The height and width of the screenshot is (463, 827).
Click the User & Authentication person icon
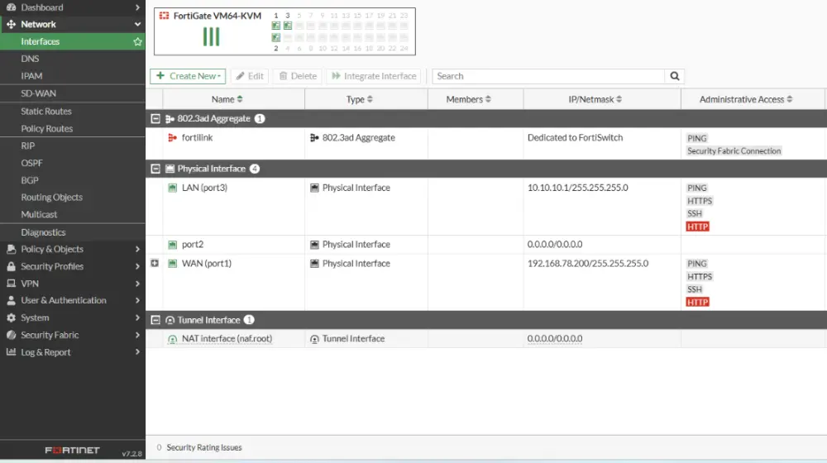[x=11, y=301]
